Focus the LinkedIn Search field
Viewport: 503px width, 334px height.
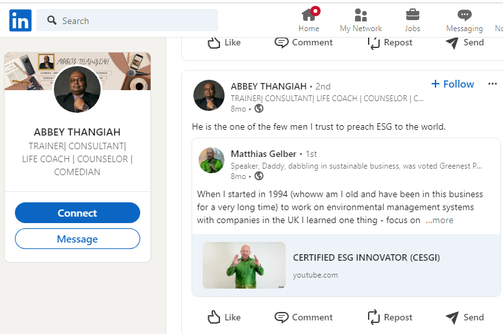(127, 20)
